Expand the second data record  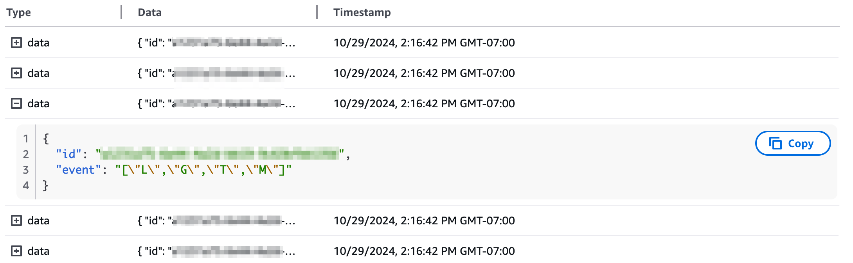click(16, 73)
